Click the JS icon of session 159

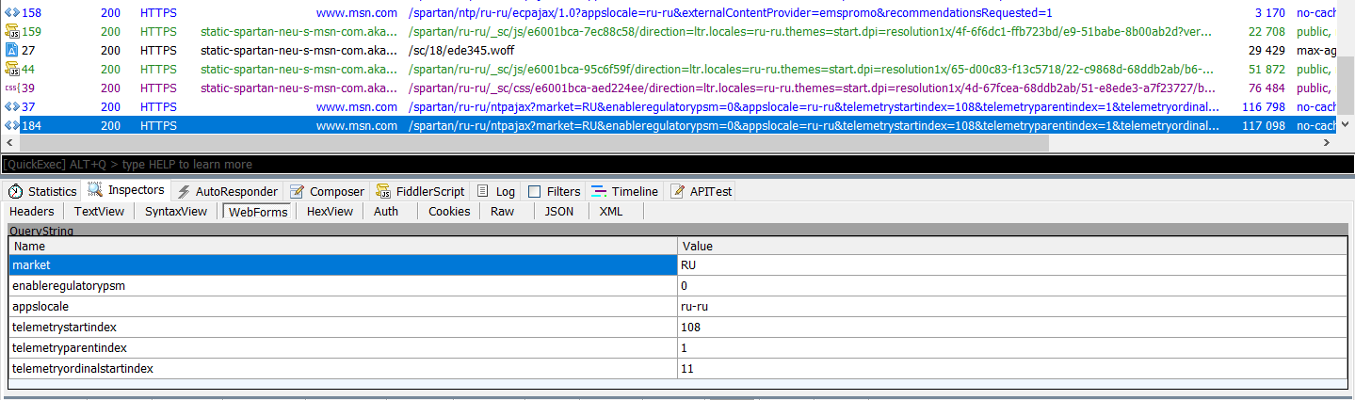[11, 31]
